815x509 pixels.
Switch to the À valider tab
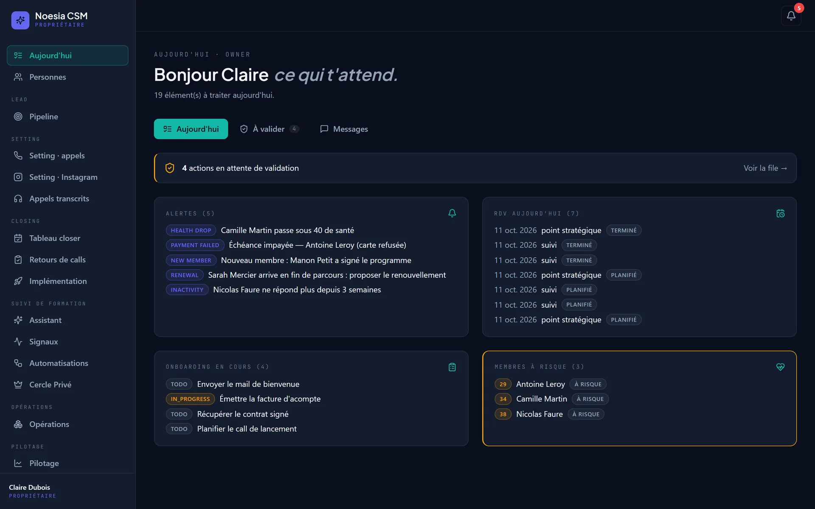pyautogui.click(x=270, y=129)
